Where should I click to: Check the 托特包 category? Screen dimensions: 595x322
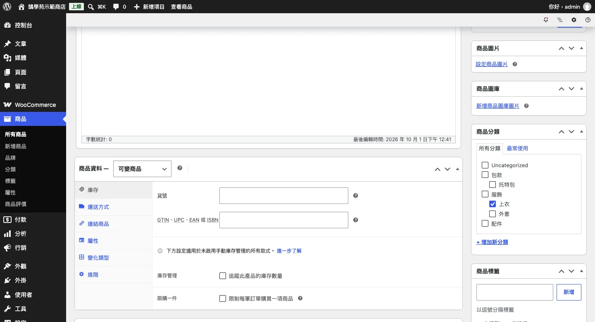click(493, 185)
